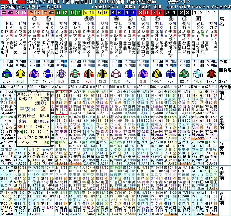Click メイショウバトラー's racing silk icon
231x216 pixels.
(x=34, y=73)
